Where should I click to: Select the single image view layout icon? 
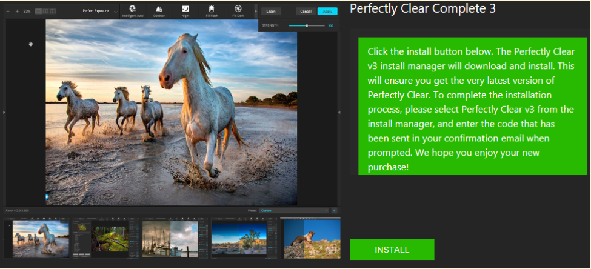tap(38, 12)
